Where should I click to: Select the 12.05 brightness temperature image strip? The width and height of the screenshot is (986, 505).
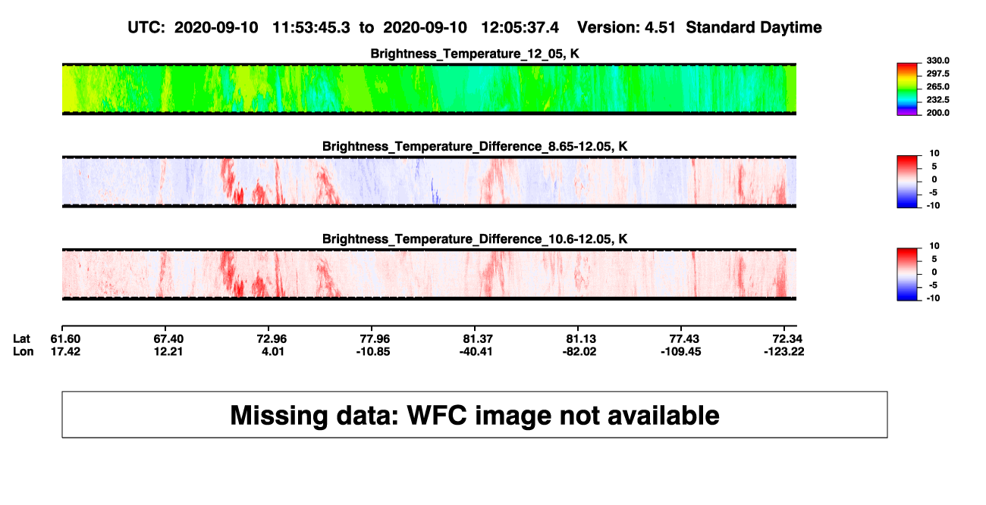pyautogui.click(x=429, y=89)
